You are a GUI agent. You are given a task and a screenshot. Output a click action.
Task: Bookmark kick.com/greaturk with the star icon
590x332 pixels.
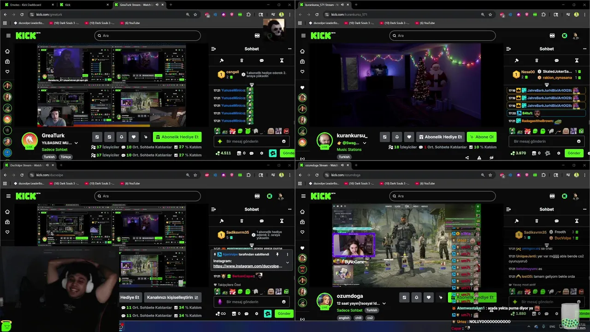click(195, 14)
